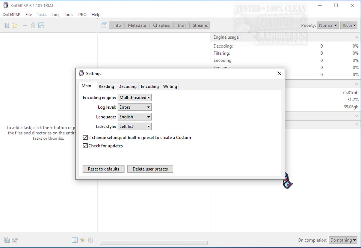Switch to the Encoding settings tab
Image resolution: width=361 pixels, height=248 pixels.
[150, 86]
